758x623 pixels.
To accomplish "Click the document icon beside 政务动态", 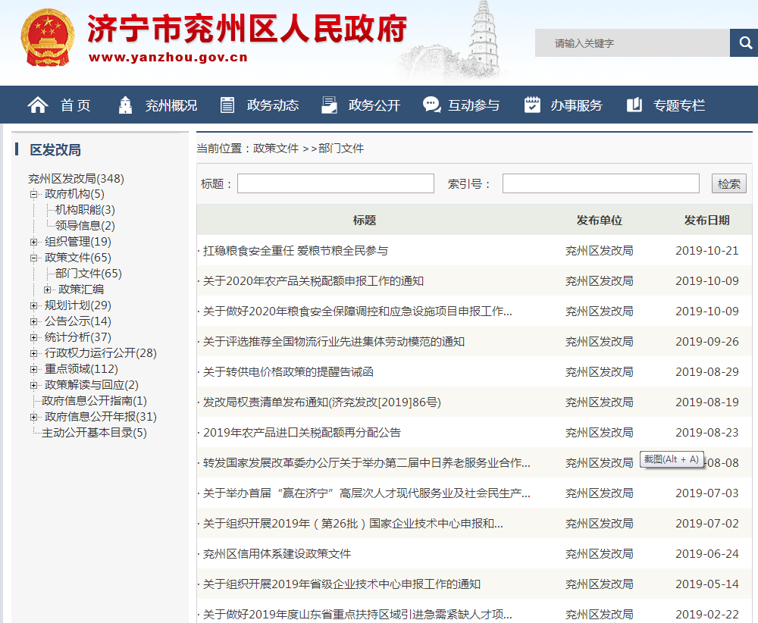I will (227, 105).
